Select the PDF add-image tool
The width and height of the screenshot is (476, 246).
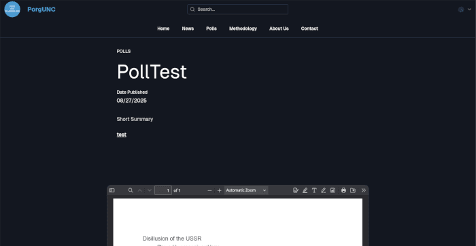click(333, 190)
